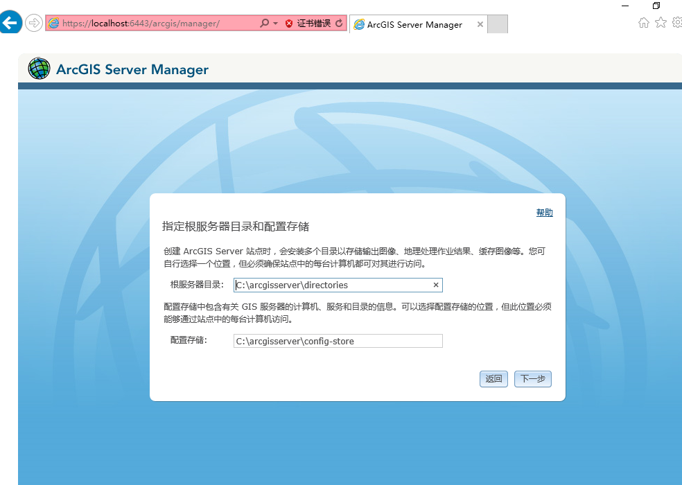Minimize the browser window
682x485 pixels.
click(x=625, y=6)
